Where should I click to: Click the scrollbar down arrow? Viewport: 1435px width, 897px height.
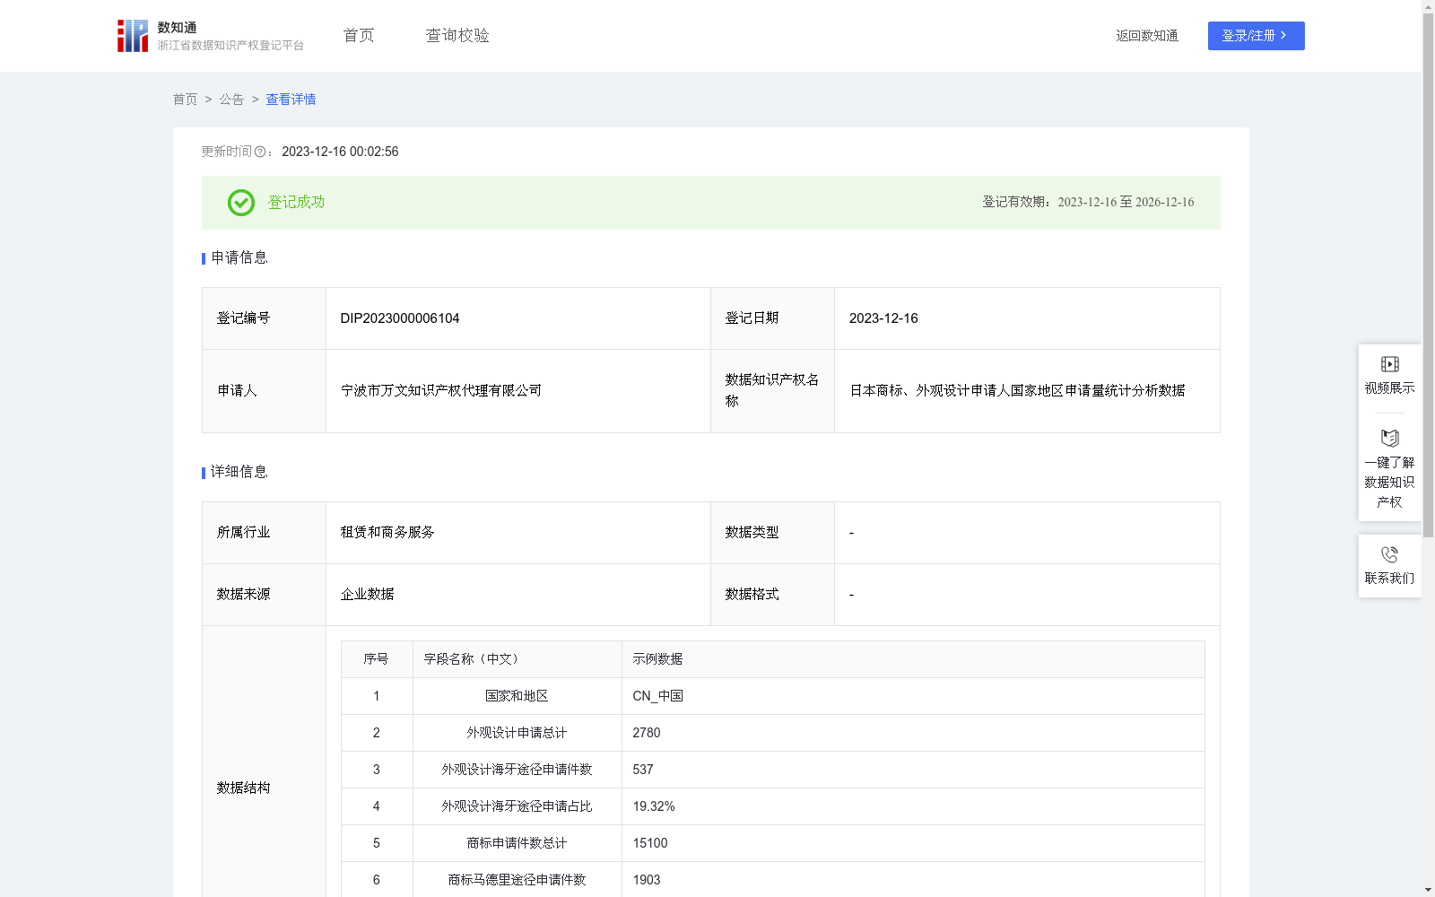coord(1428,890)
